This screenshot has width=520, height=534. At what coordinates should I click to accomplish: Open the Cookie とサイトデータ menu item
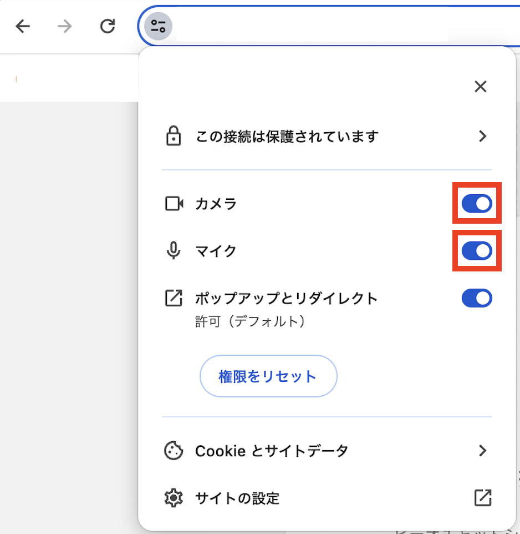pyautogui.click(x=272, y=450)
